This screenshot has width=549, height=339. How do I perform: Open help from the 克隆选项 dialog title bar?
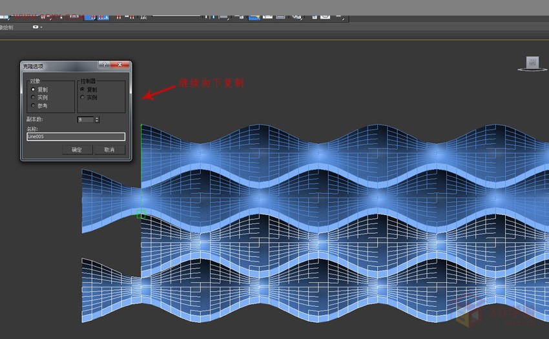coord(105,65)
